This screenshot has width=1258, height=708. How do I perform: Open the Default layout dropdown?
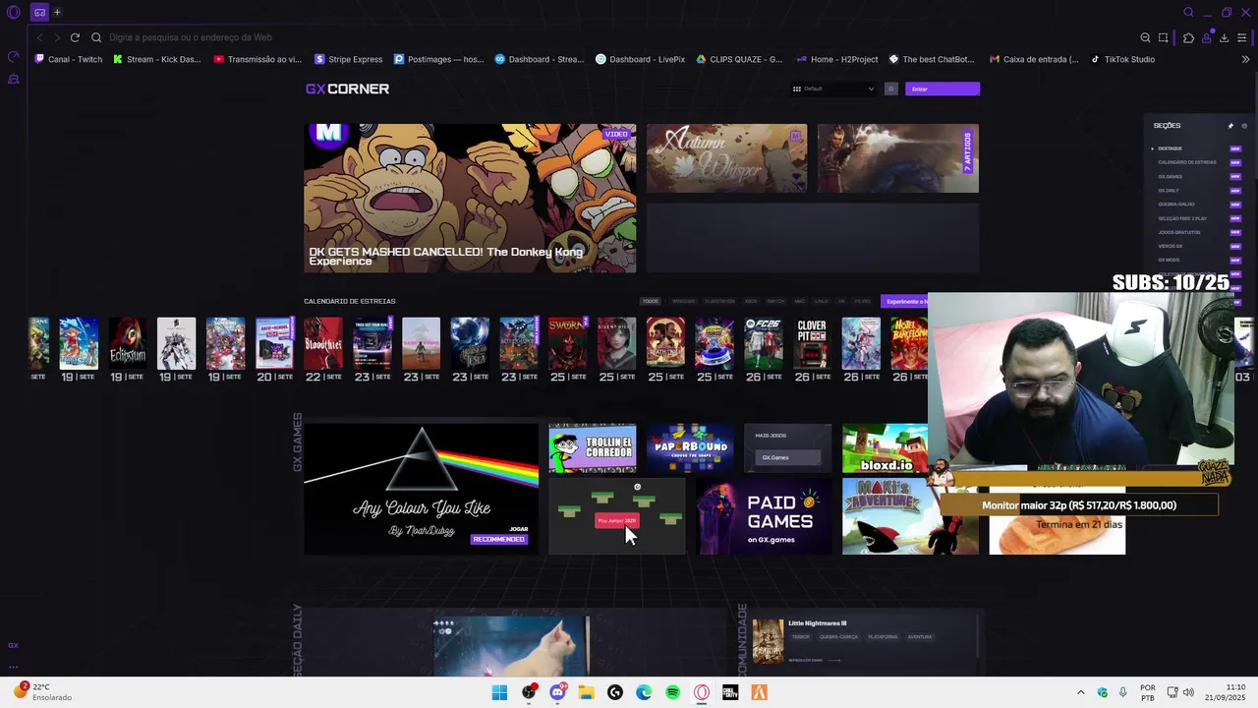[x=833, y=88]
